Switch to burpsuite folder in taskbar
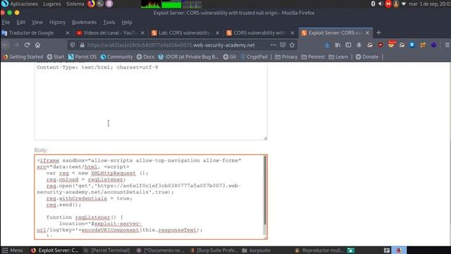This screenshot has height=254, width=451. 257,250
